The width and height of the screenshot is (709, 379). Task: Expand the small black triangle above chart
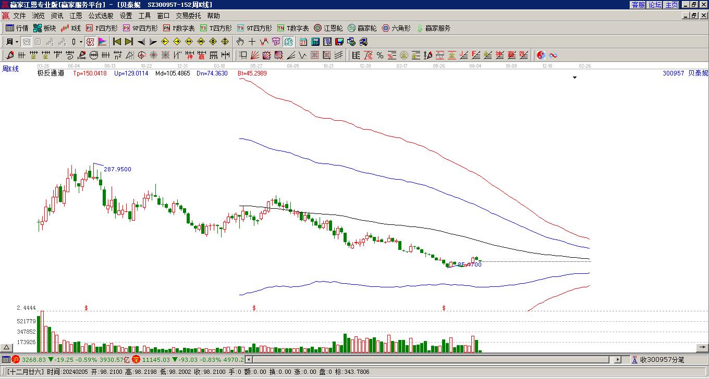tap(575, 78)
